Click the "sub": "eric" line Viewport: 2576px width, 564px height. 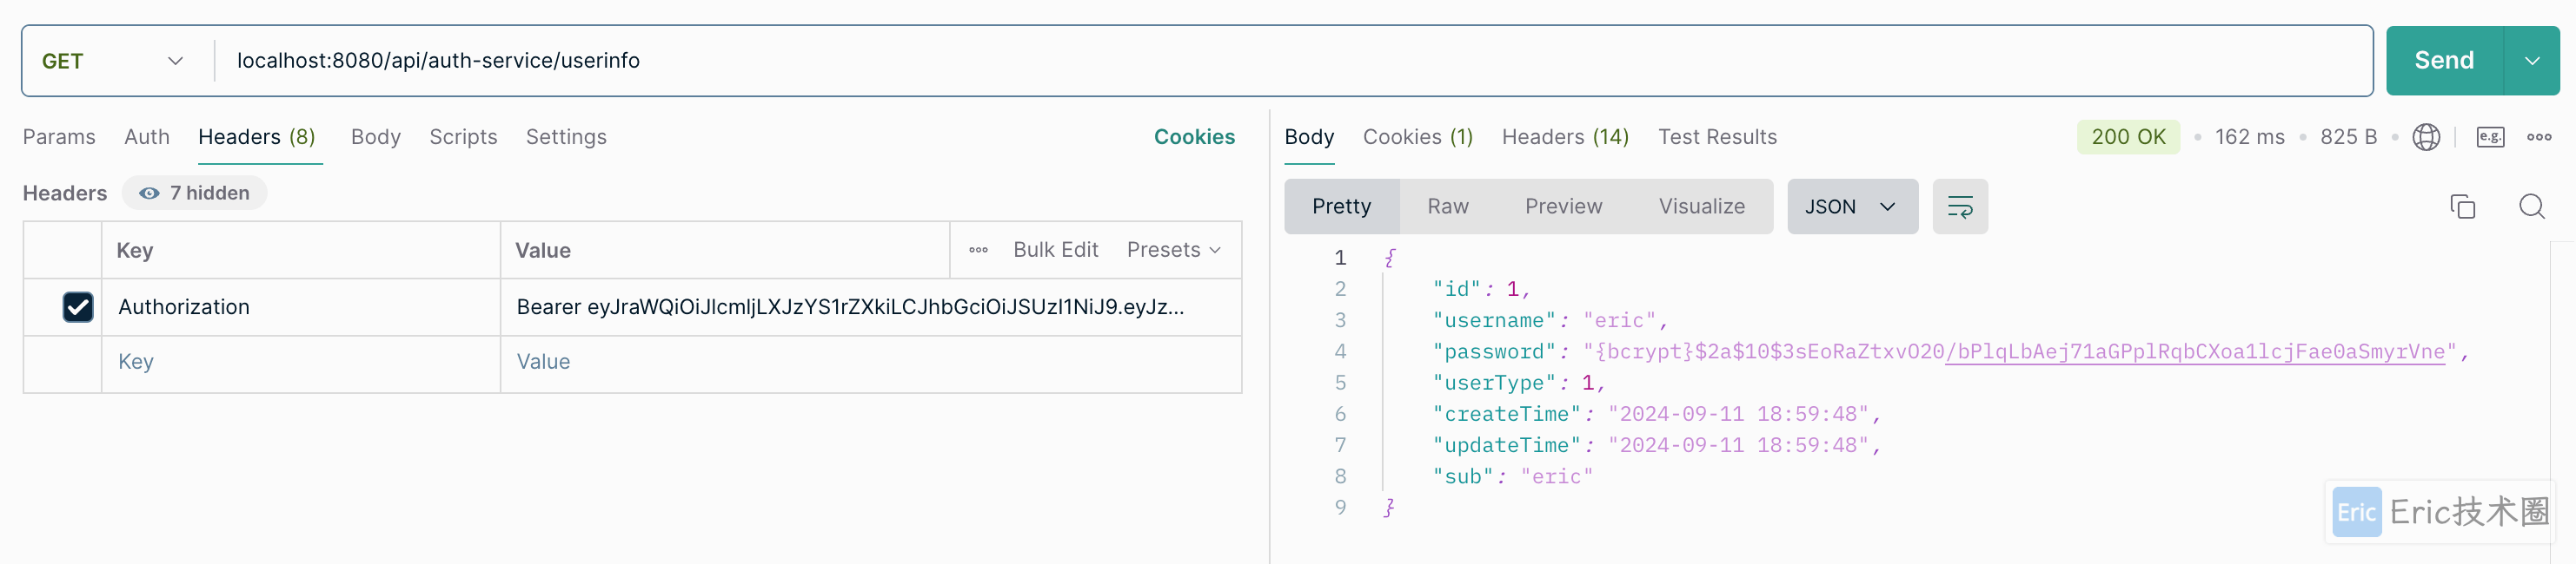(x=1512, y=477)
